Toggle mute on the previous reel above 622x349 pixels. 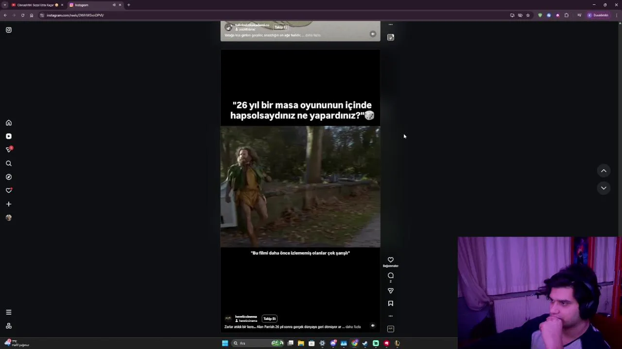pyautogui.click(x=373, y=34)
